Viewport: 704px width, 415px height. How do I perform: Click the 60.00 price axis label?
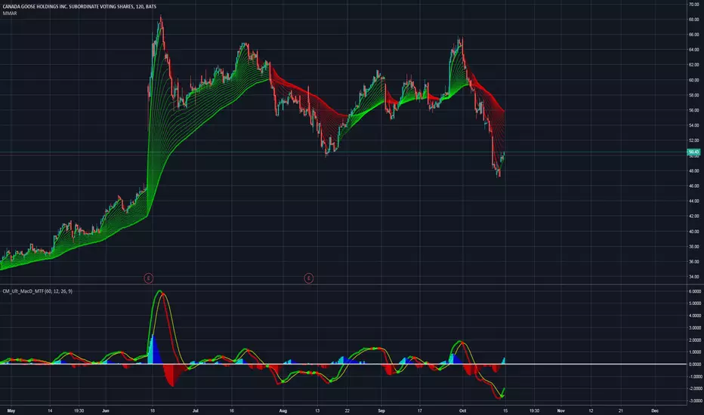[693, 80]
